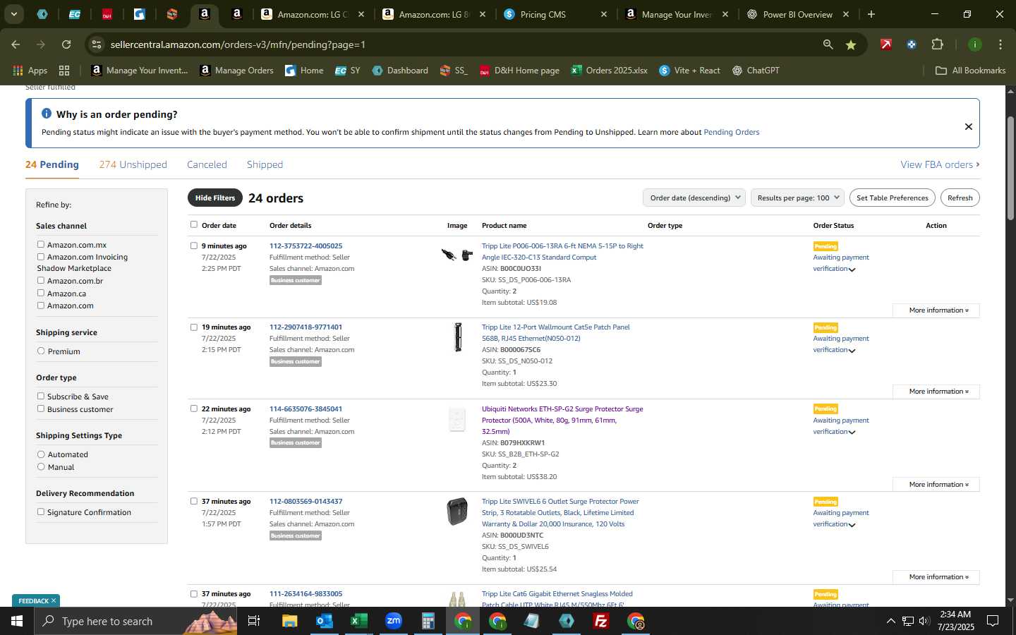Open File Explorer from the taskbar
Screen dimensions: 1016x635
pyautogui.click(x=289, y=621)
